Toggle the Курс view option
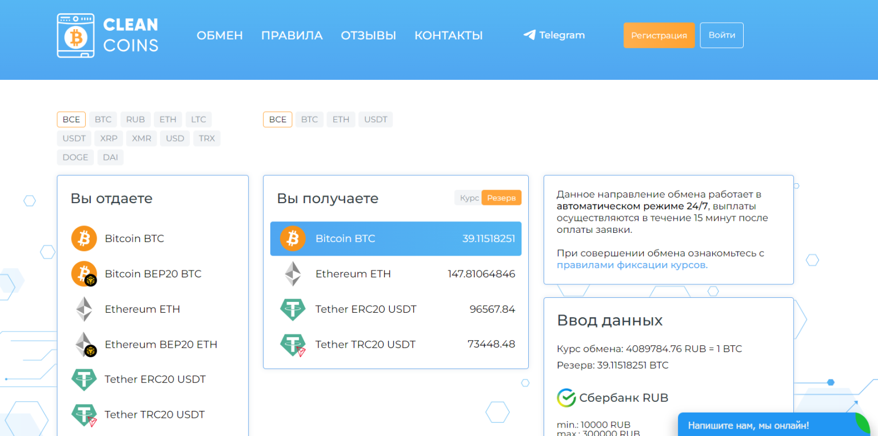The width and height of the screenshot is (878, 436). point(469,197)
